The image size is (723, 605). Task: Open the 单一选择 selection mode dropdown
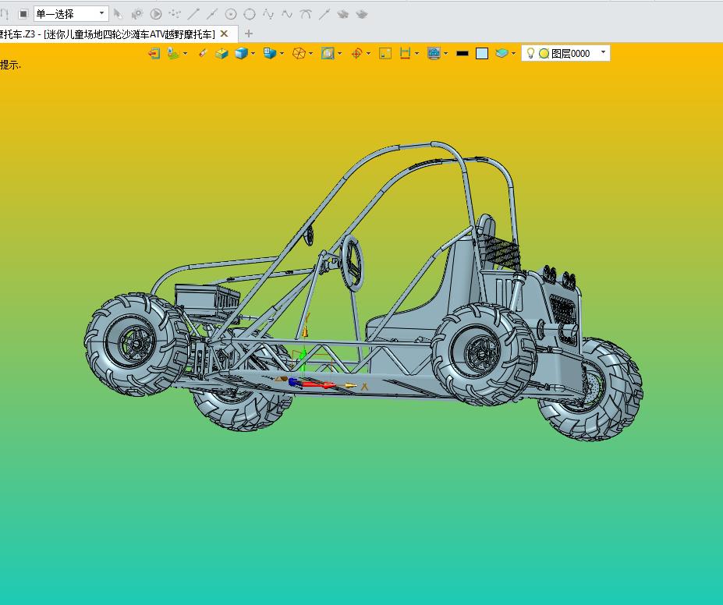click(71, 14)
